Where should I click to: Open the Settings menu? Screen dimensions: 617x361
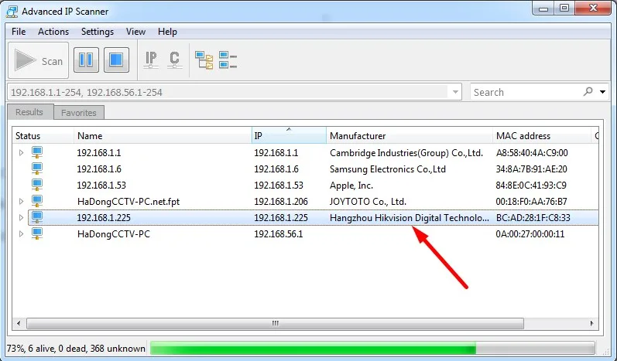point(98,32)
